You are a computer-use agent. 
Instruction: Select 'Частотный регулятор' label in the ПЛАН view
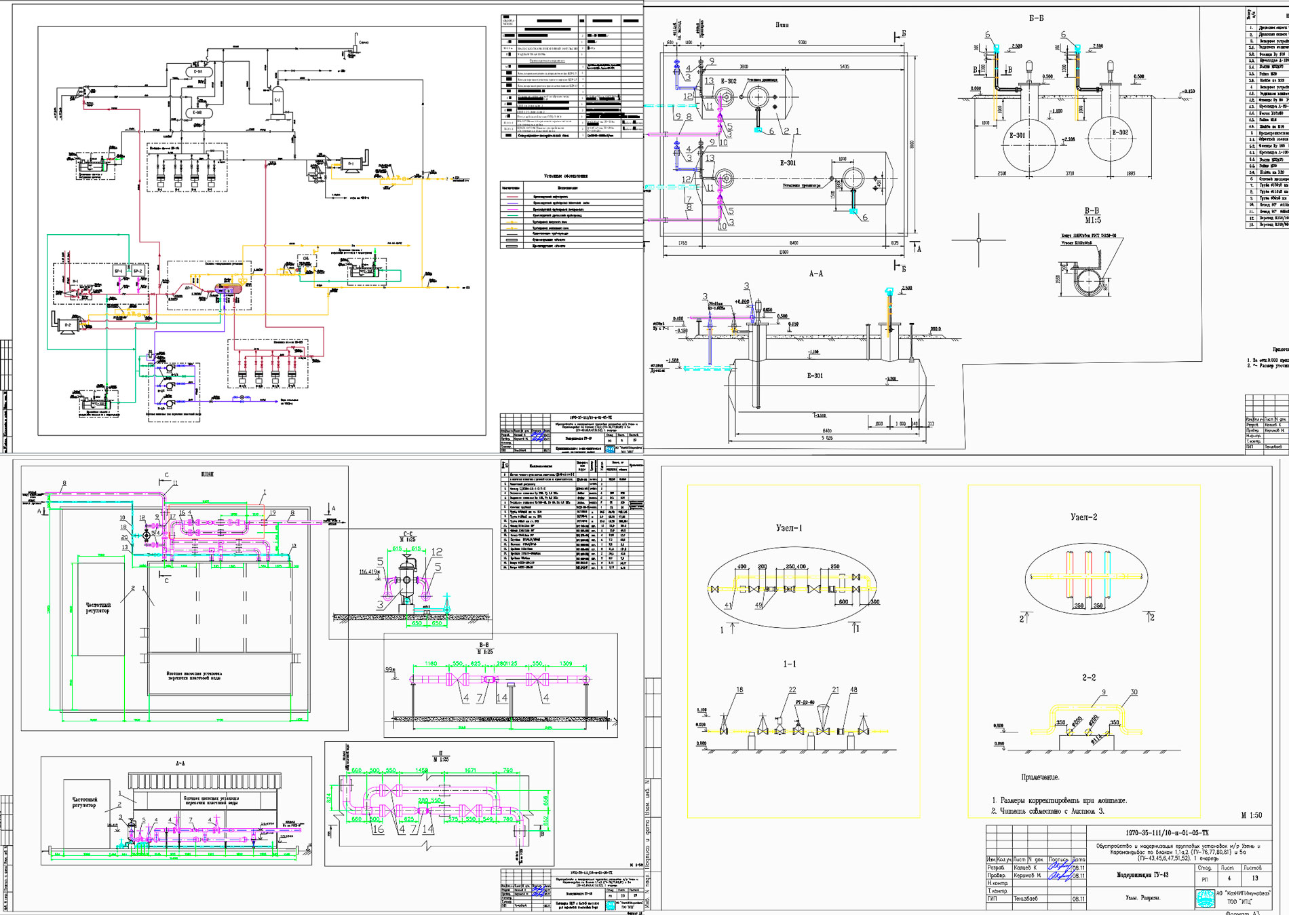[98, 608]
